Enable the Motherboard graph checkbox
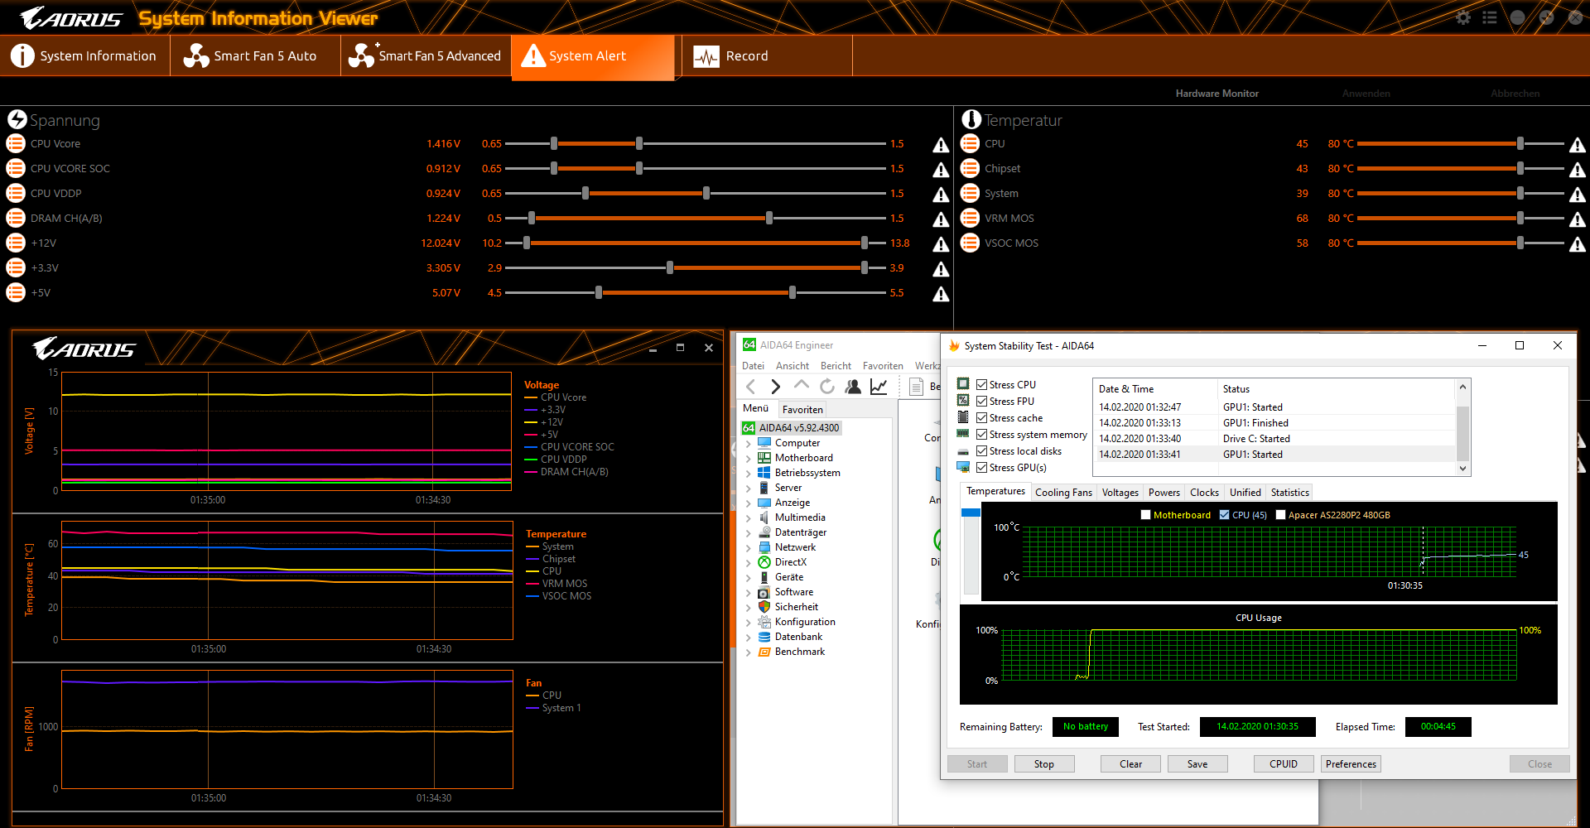This screenshot has height=828, width=1590. 1146,515
